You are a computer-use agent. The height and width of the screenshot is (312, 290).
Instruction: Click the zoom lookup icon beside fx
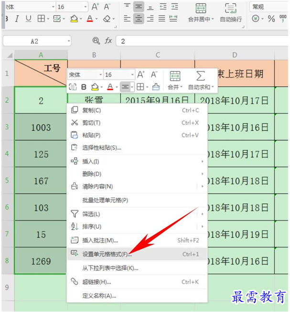[96, 41]
